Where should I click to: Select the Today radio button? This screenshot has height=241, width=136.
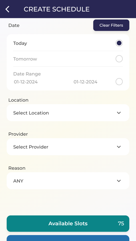(119, 43)
